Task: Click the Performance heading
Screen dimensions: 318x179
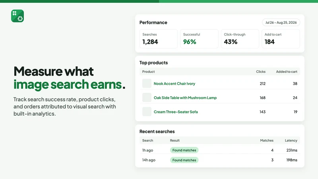Action: tap(153, 23)
